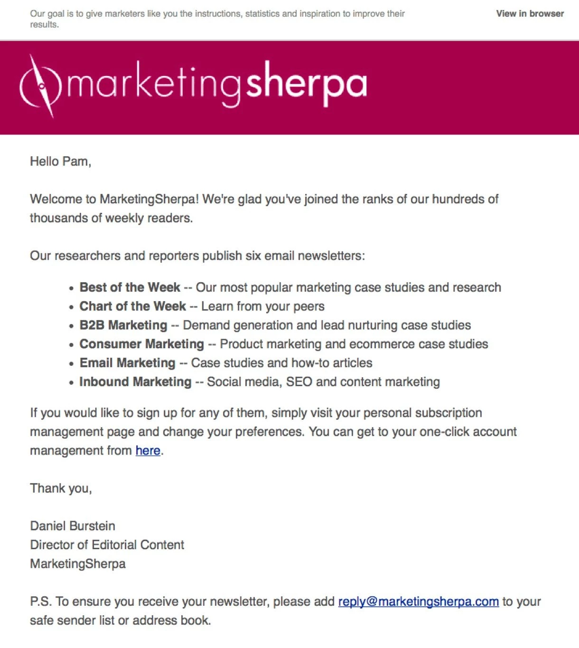Screen dimensions: 579x648
Task: Select the 'Consumer Marketing' newsletter title
Action: [x=141, y=344]
